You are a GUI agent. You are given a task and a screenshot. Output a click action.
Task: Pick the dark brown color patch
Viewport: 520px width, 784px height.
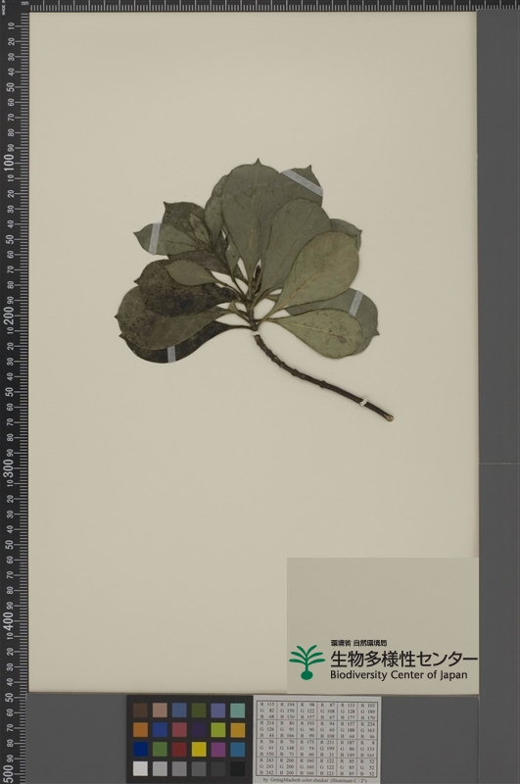(x=140, y=710)
